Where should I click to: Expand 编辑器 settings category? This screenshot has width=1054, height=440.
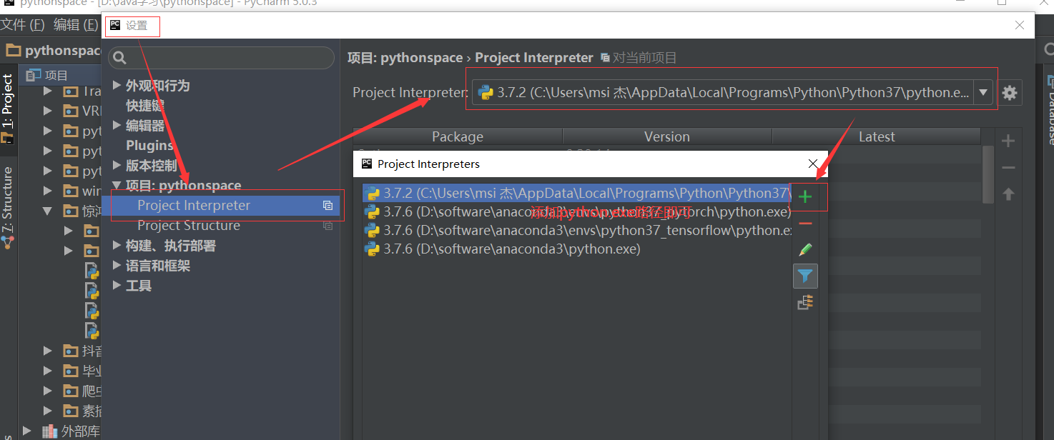117,126
